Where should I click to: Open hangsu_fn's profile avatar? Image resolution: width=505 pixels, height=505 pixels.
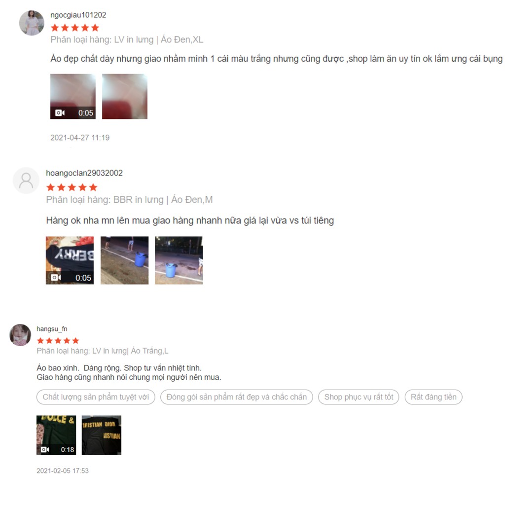(20, 335)
